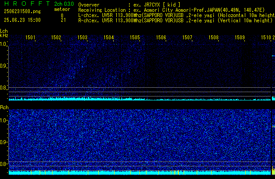Click the "2ch 0.3.0" version label
Viewport: 275px width, 179px height.
[64, 3]
